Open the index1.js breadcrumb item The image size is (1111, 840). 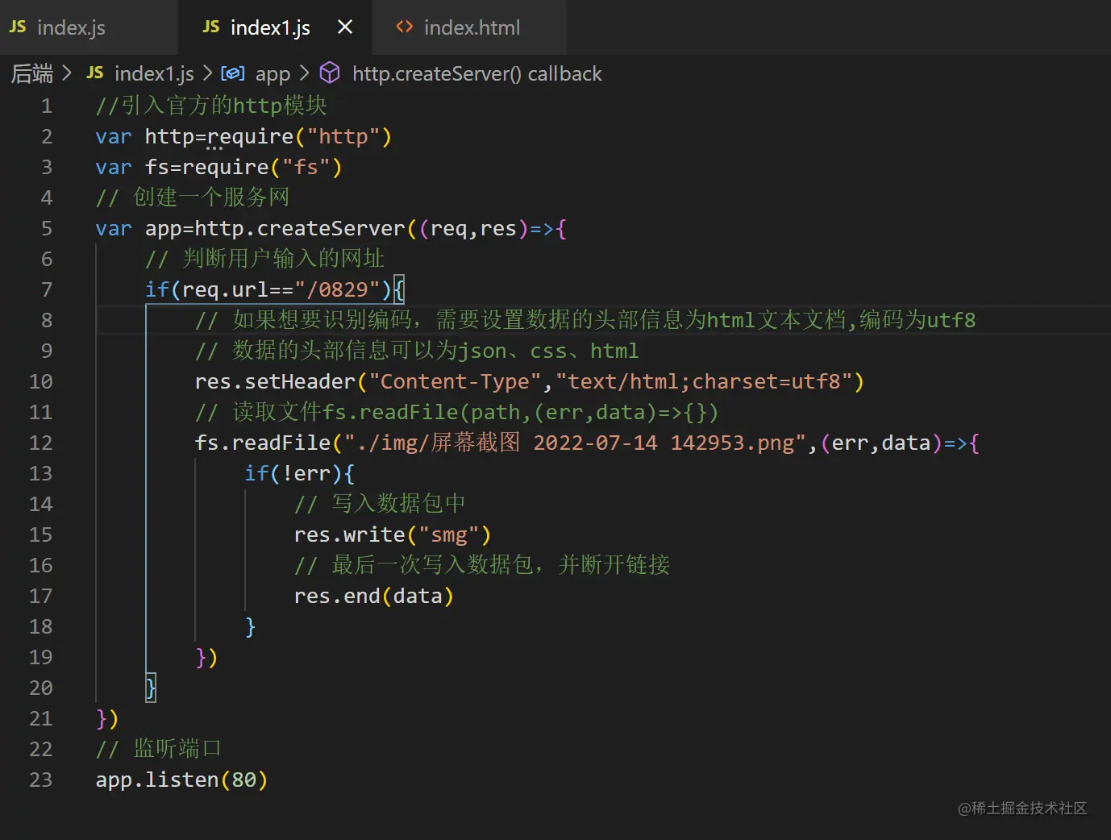pyautogui.click(x=154, y=74)
